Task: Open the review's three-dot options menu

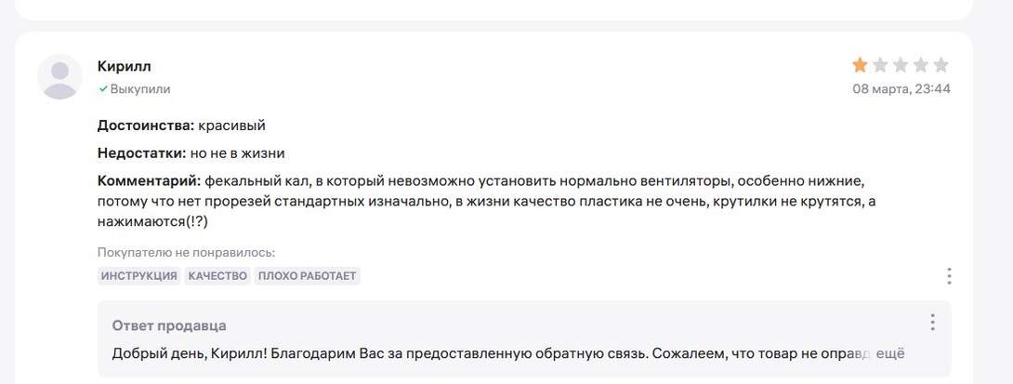Action: 949,276
